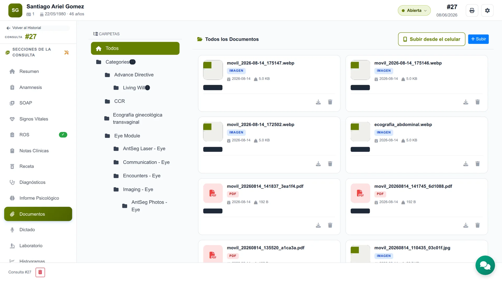Click the print icon in the header

[472, 10]
